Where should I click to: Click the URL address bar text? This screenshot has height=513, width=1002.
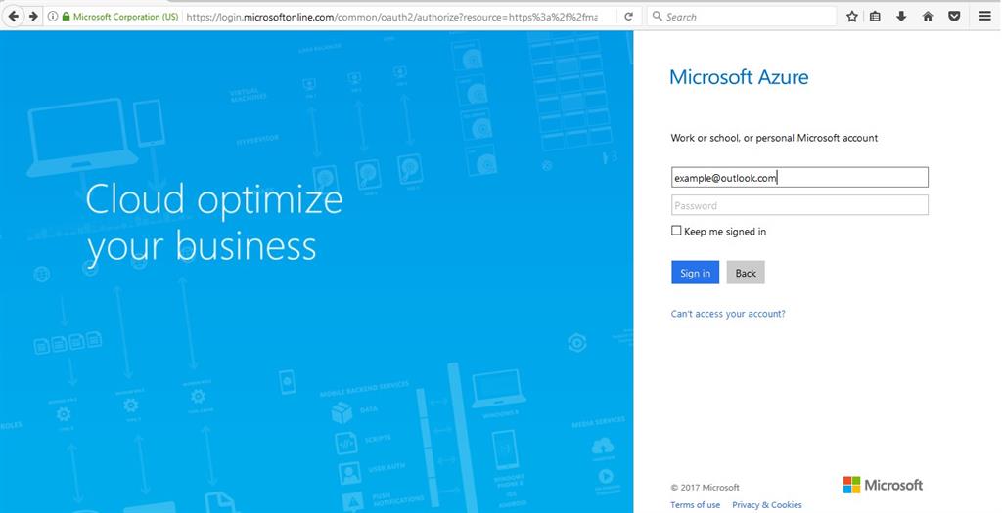[x=391, y=17]
